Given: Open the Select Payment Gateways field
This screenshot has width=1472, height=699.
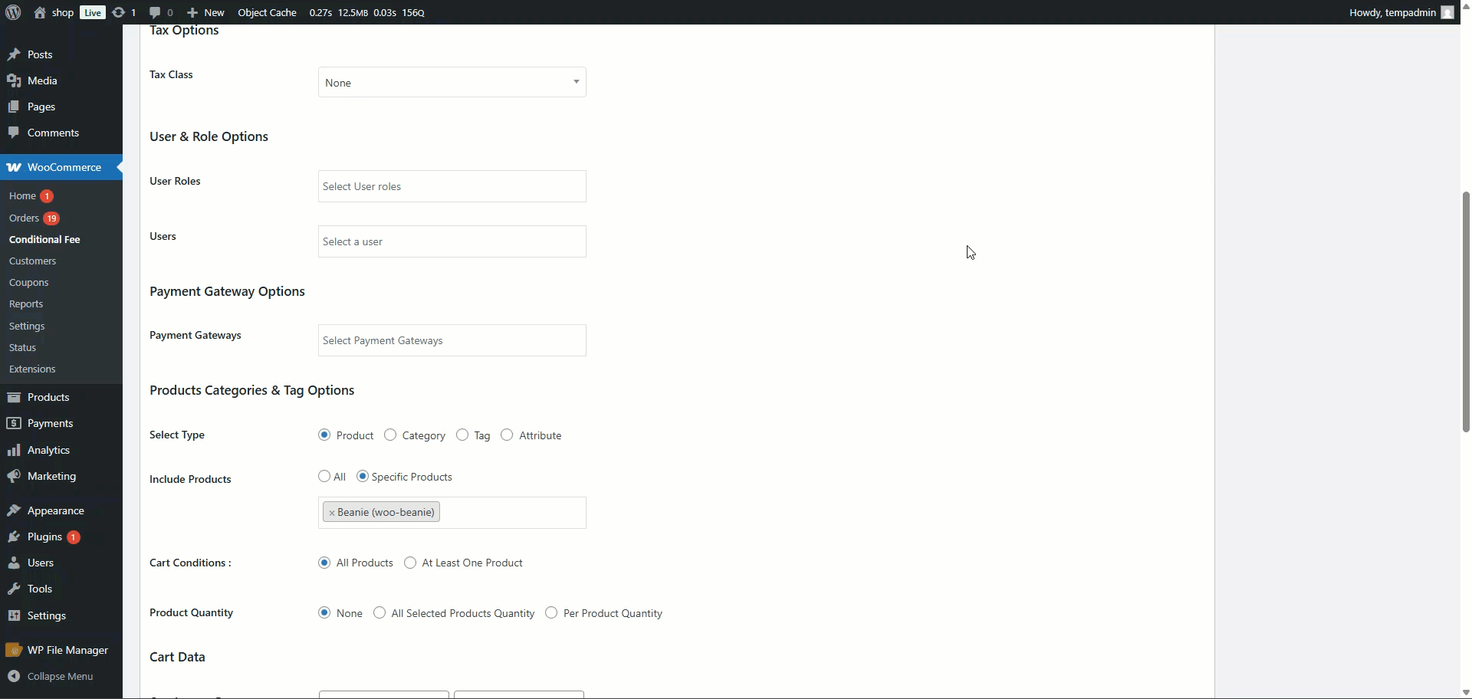Looking at the screenshot, I should pos(452,340).
